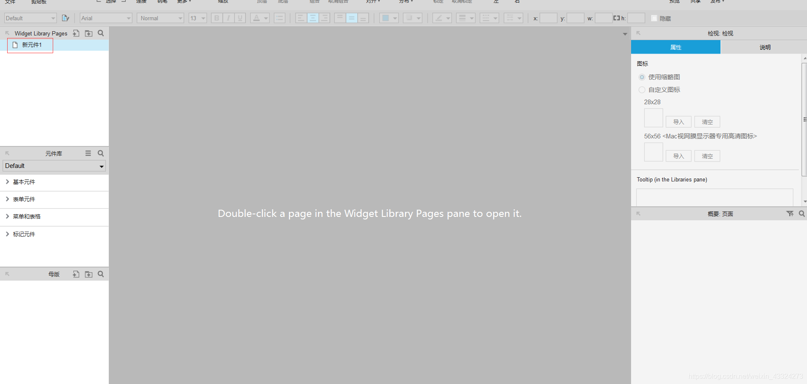This screenshot has height=384, width=807.
Task: Expand the 菜单和表格 category
Action: [x=7, y=216]
